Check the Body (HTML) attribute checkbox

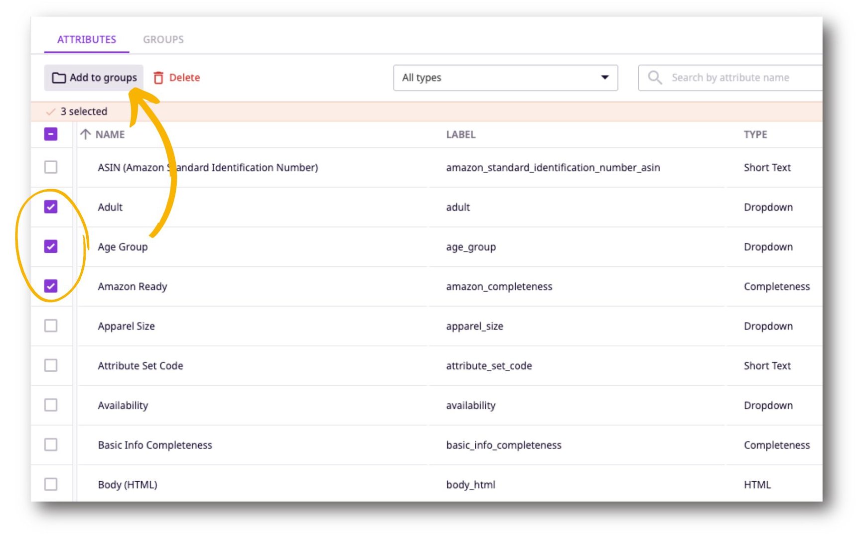point(51,484)
